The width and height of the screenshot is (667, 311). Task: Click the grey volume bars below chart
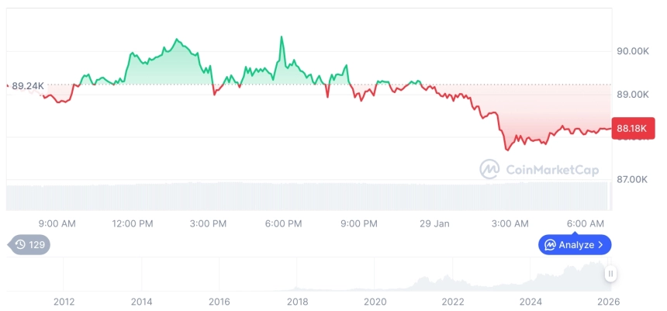pyautogui.click(x=310, y=195)
